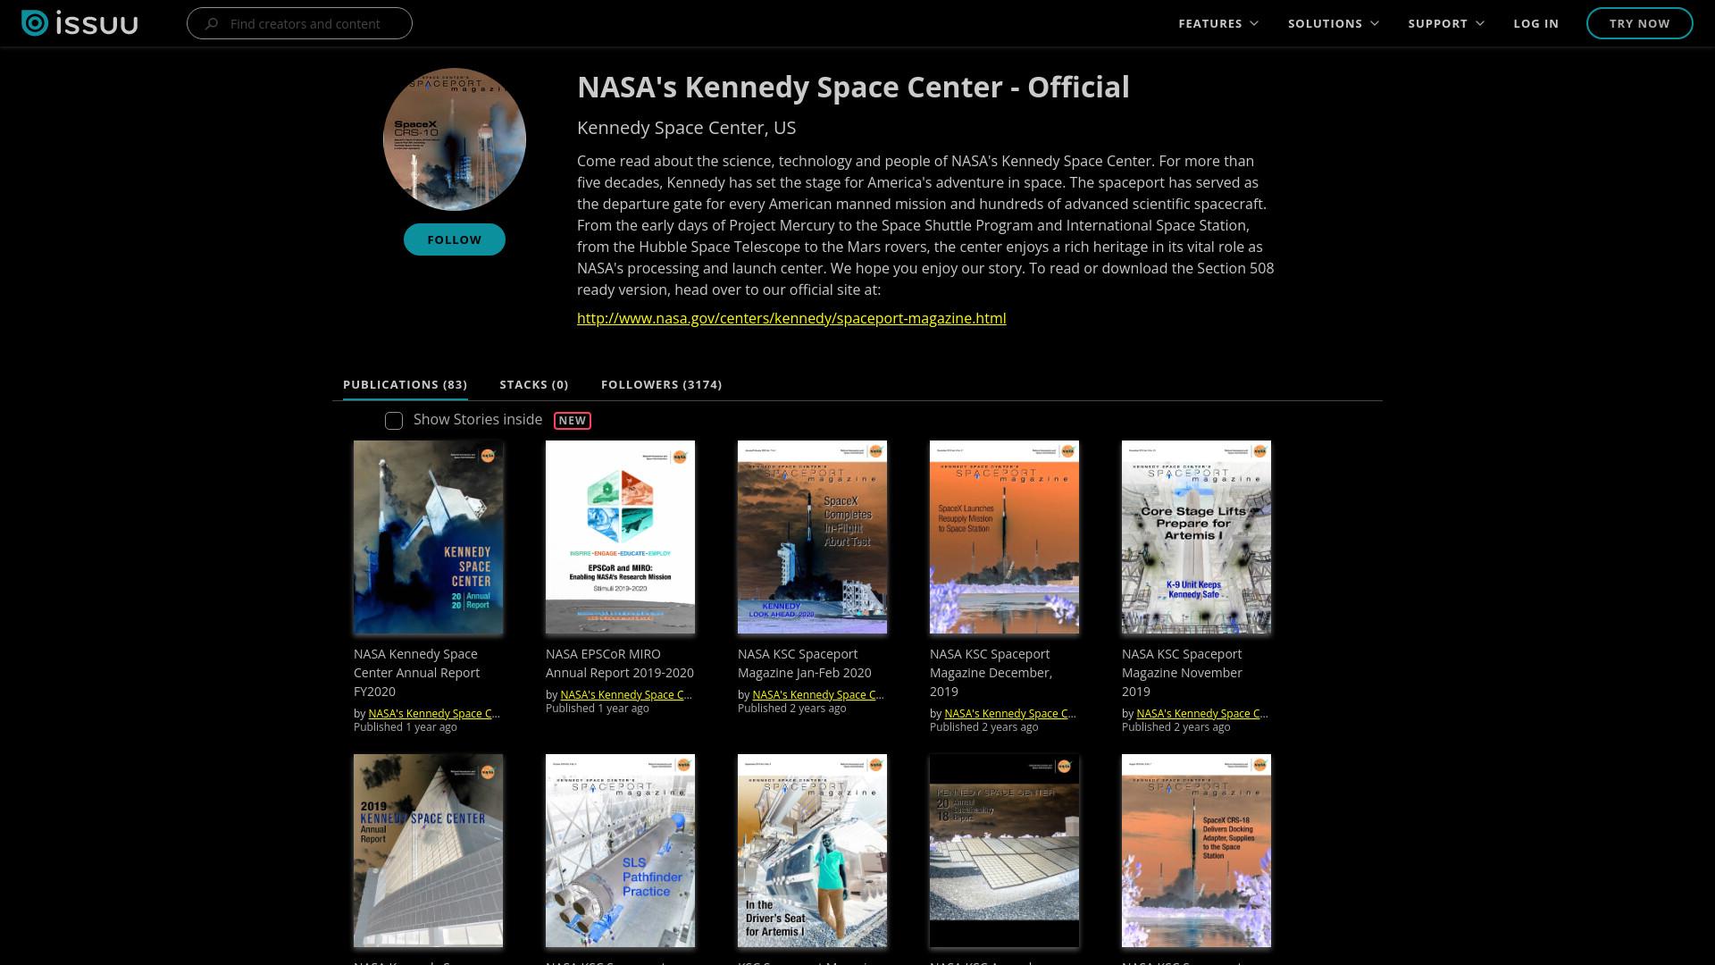
Task: Click title Spaceport Magazine Jan-Feb 2020
Action: point(805,663)
